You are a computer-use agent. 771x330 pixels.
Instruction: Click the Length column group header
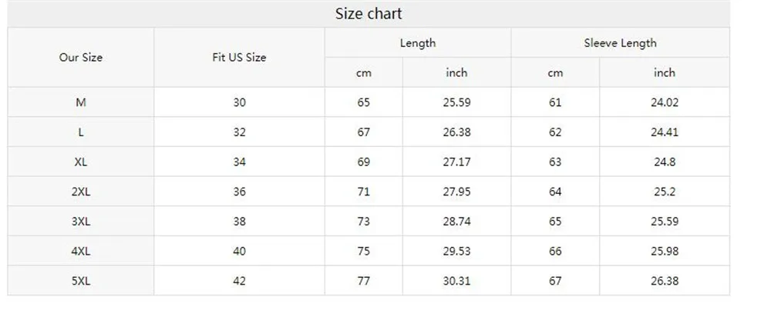pyautogui.click(x=417, y=42)
